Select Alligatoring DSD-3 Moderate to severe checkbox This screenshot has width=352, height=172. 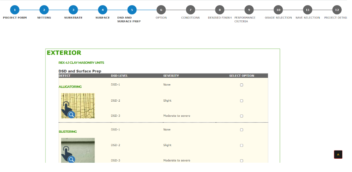point(242,116)
